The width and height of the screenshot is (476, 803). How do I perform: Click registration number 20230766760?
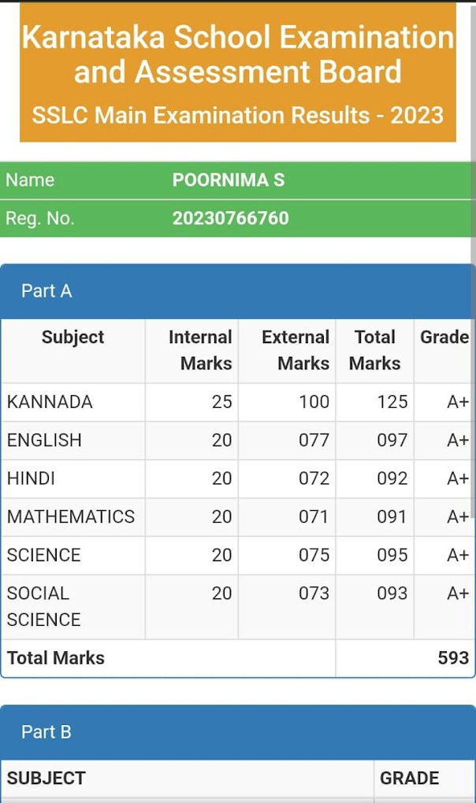pos(231,218)
